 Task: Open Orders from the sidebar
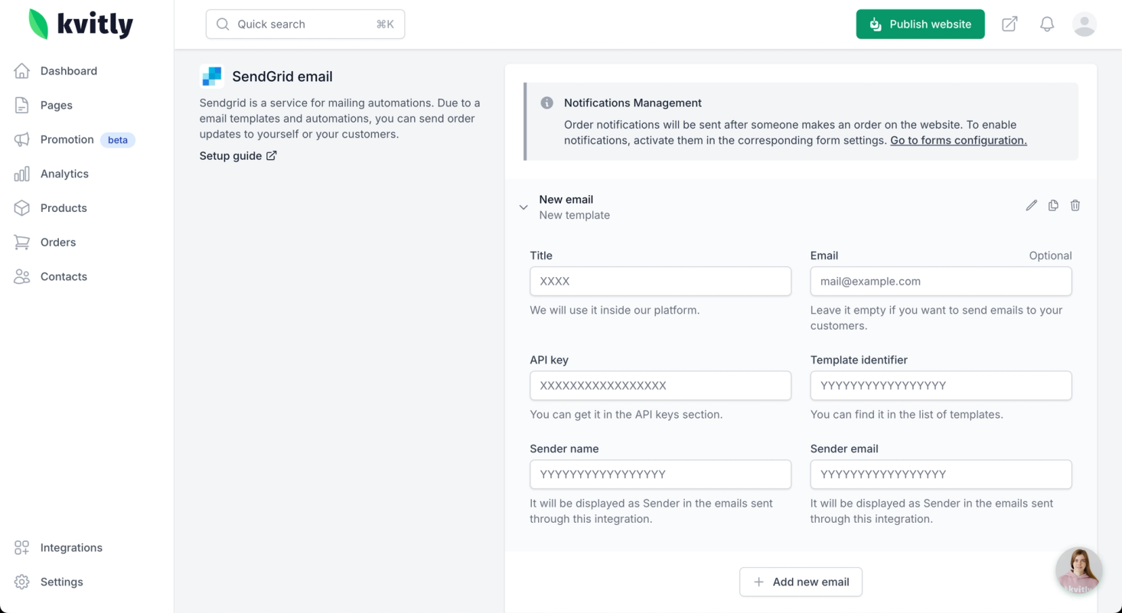point(58,243)
